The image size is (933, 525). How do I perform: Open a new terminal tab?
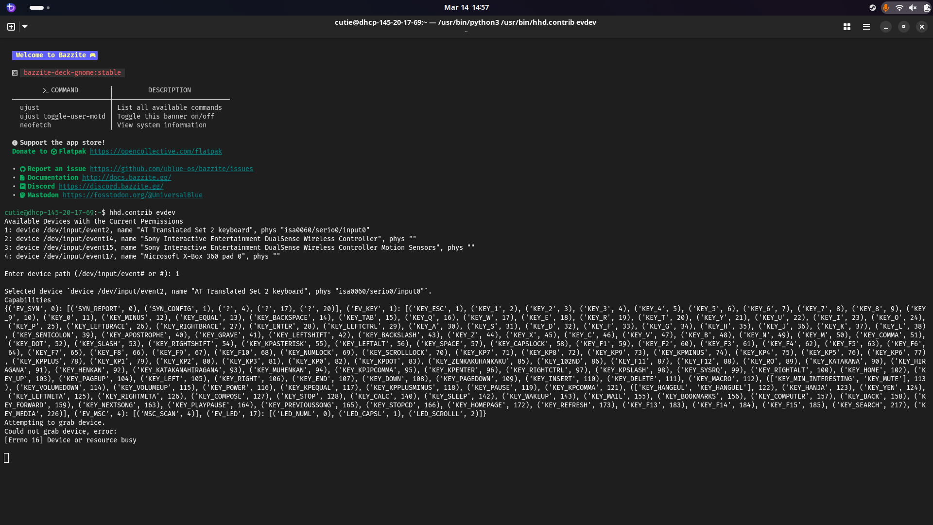11,27
